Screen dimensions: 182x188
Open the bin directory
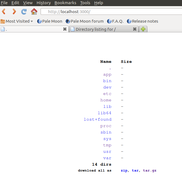107,81
